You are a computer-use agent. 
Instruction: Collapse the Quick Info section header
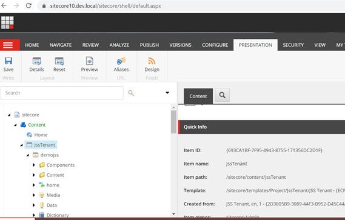(x=261, y=127)
